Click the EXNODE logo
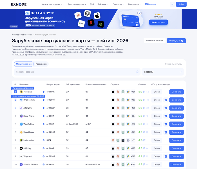This screenshot has height=169, width=197. coord(19,4)
